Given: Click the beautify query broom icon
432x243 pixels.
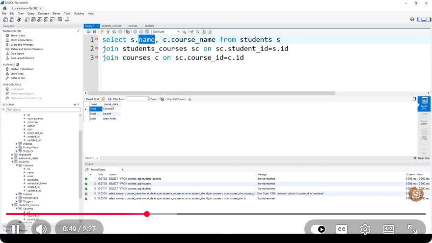Looking at the screenshot, I should coord(191,32).
